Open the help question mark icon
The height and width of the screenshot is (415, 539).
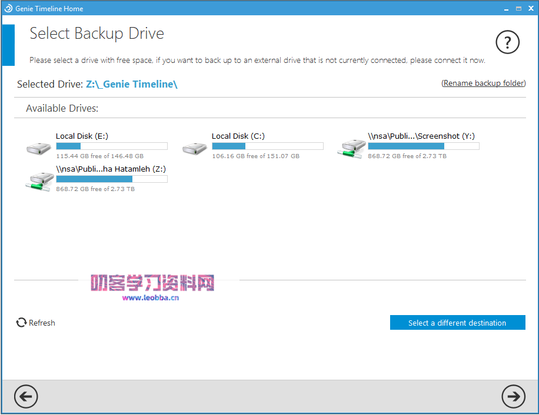(507, 42)
